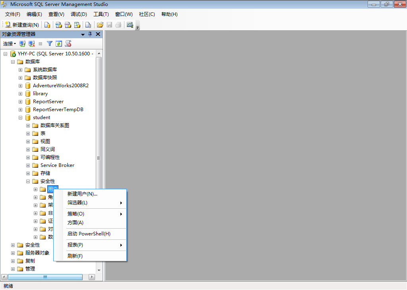Select the 同义词 folder

click(48, 149)
